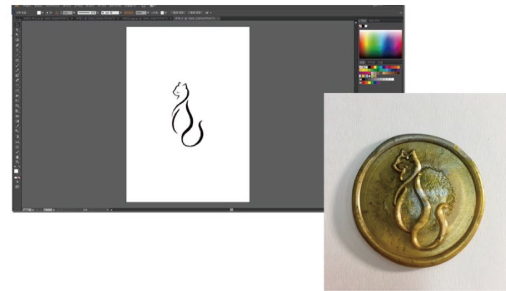Select the Type tool in the toolbar
Screen dimensions: 506x291
coord(17,51)
